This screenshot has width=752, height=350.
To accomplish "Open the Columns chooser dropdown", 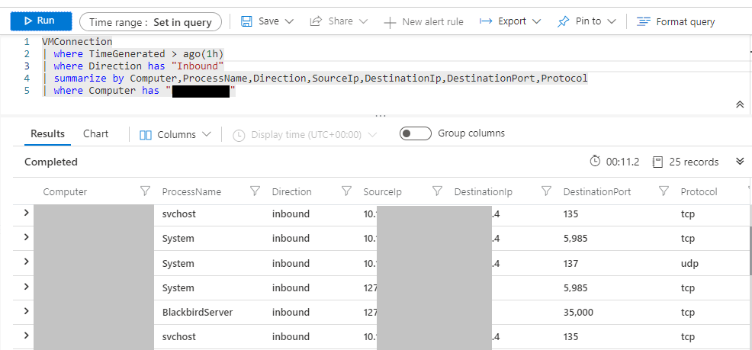I will tap(175, 135).
